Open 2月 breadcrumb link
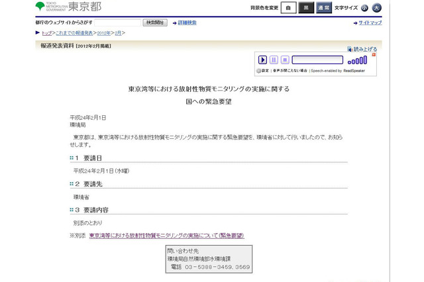 click(118, 33)
